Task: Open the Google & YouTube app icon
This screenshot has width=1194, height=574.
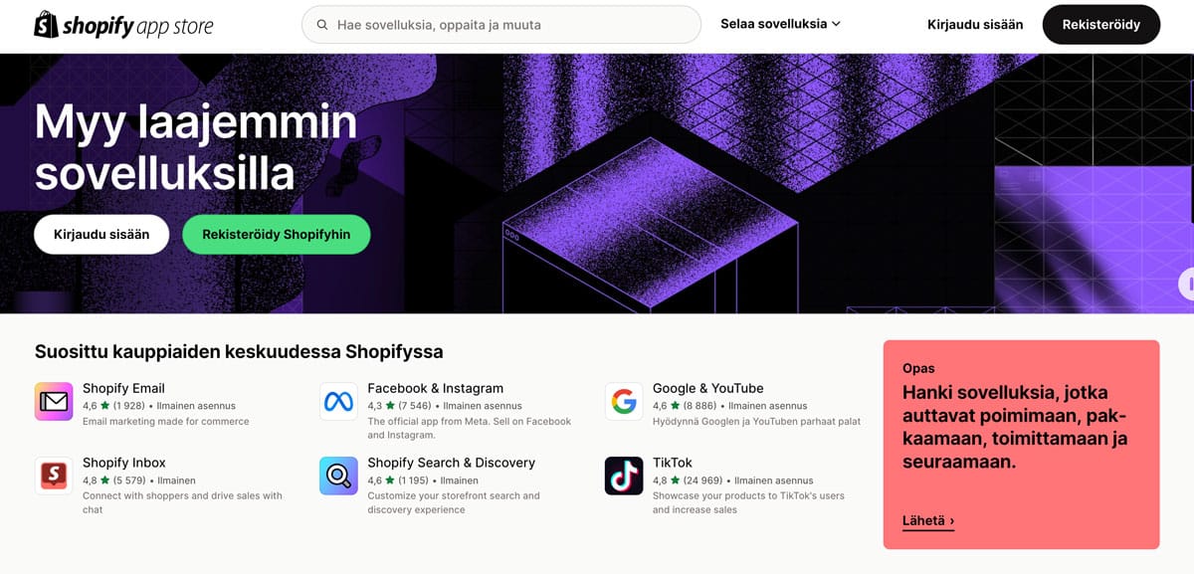Action: click(x=624, y=402)
